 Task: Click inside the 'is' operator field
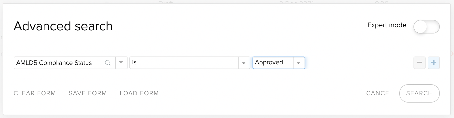pos(184,63)
